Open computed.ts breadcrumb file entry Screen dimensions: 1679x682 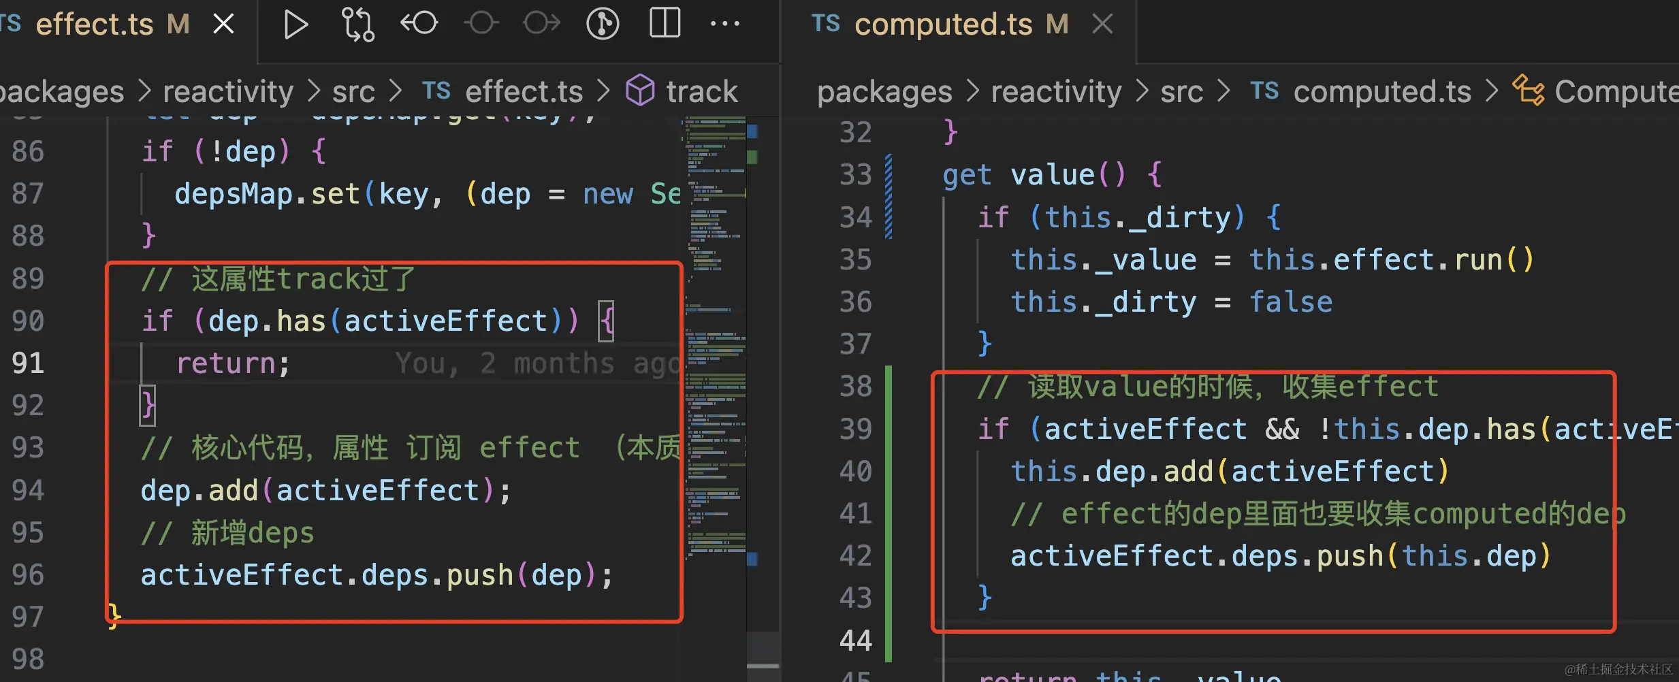point(1360,91)
